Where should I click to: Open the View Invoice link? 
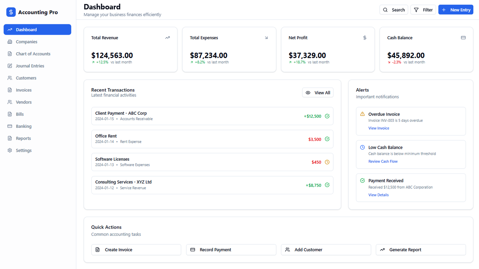pyautogui.click(x=379, y=128)
